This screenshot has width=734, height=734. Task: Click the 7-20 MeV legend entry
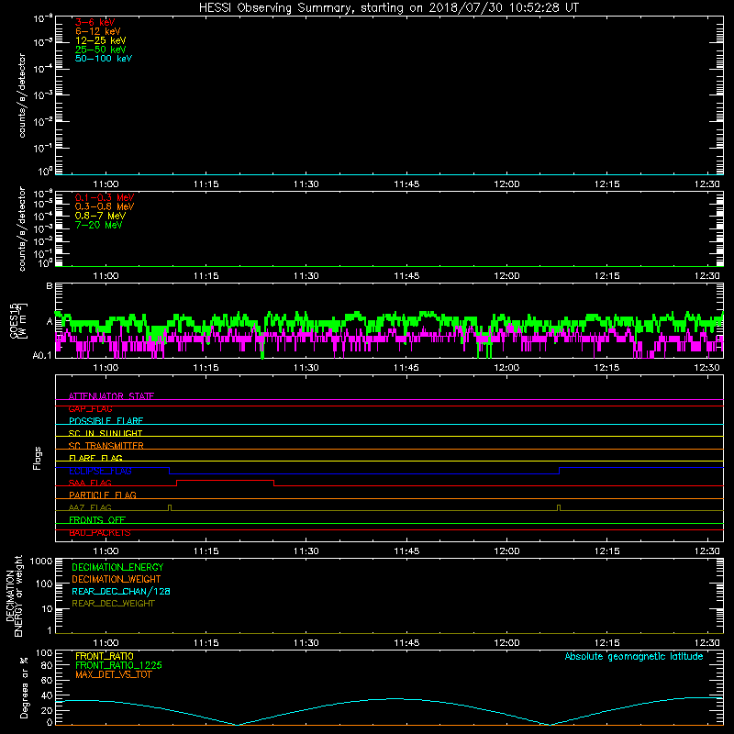[99, 225]
